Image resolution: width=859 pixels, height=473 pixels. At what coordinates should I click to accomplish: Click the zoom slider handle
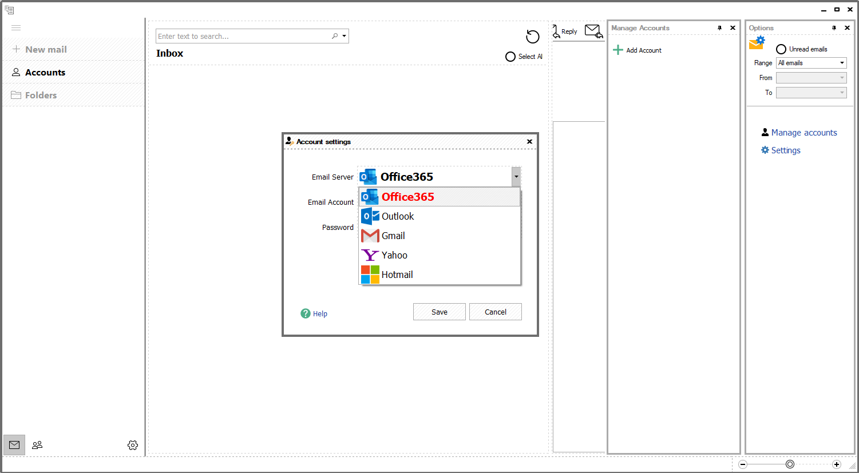[790, 464]
